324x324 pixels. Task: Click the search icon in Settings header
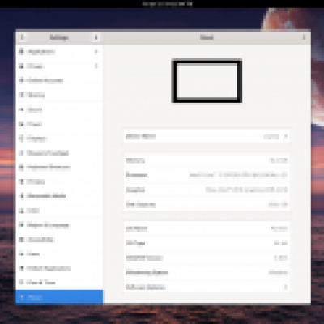click(22, 37)
